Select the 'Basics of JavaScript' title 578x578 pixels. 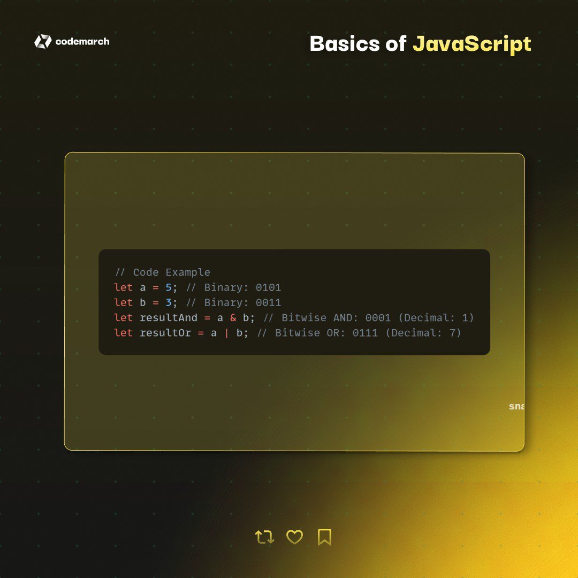pyautogui.click(x=420, y=44)
